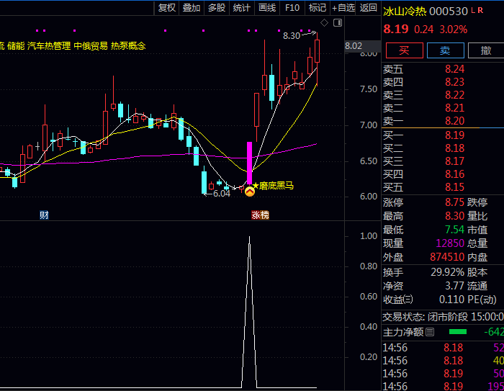
Task: Open F10 company info
Action: [x=292, y=8]
